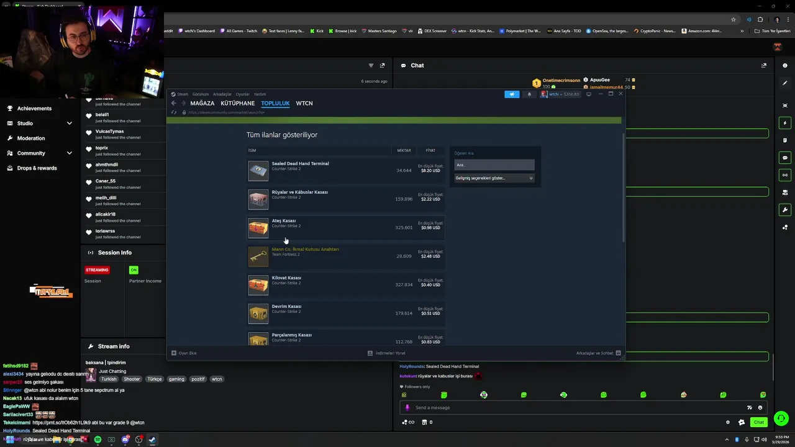This screenshot has height=447, width=795.
Task: Click Ateş Kasası case image
Action: 258,228
